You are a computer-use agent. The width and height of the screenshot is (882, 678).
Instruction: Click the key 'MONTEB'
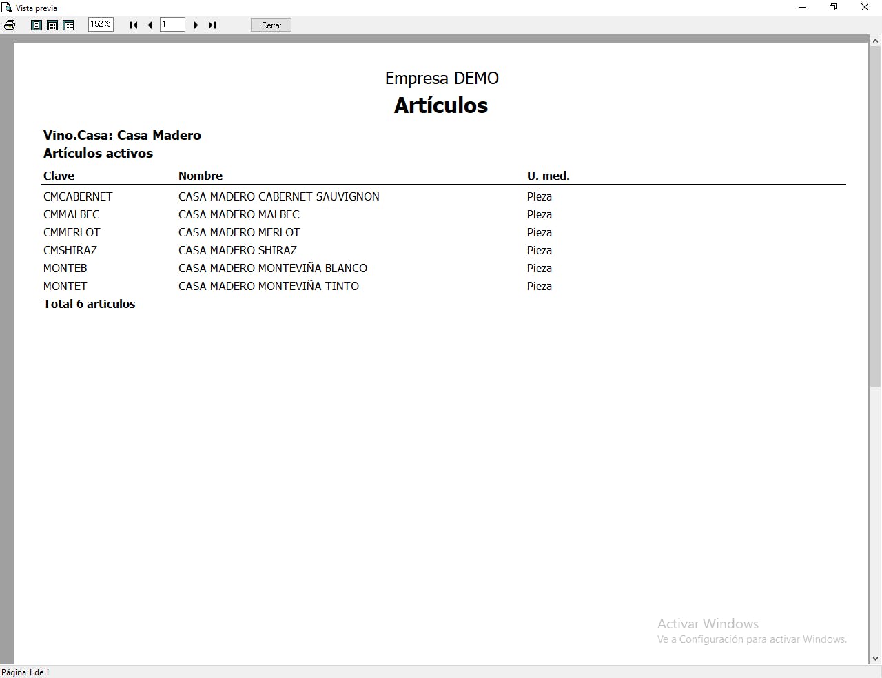65,268
